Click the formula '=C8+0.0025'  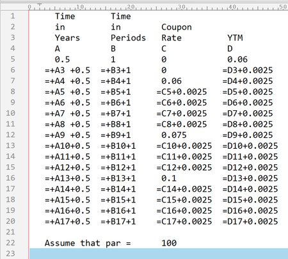tap(182, 124)
